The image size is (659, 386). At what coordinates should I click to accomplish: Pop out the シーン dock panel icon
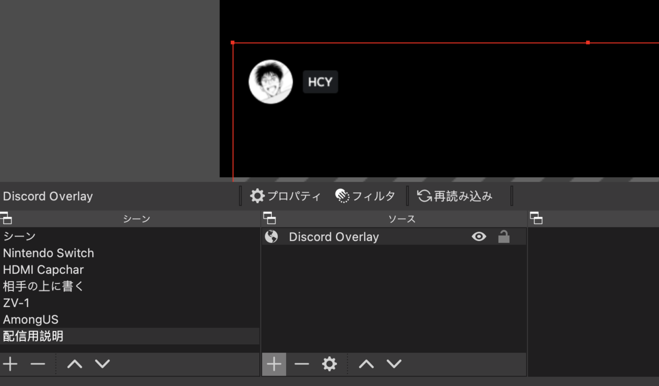click(x=6, y=219)
